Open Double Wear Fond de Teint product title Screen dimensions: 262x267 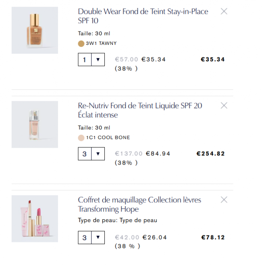143,16
